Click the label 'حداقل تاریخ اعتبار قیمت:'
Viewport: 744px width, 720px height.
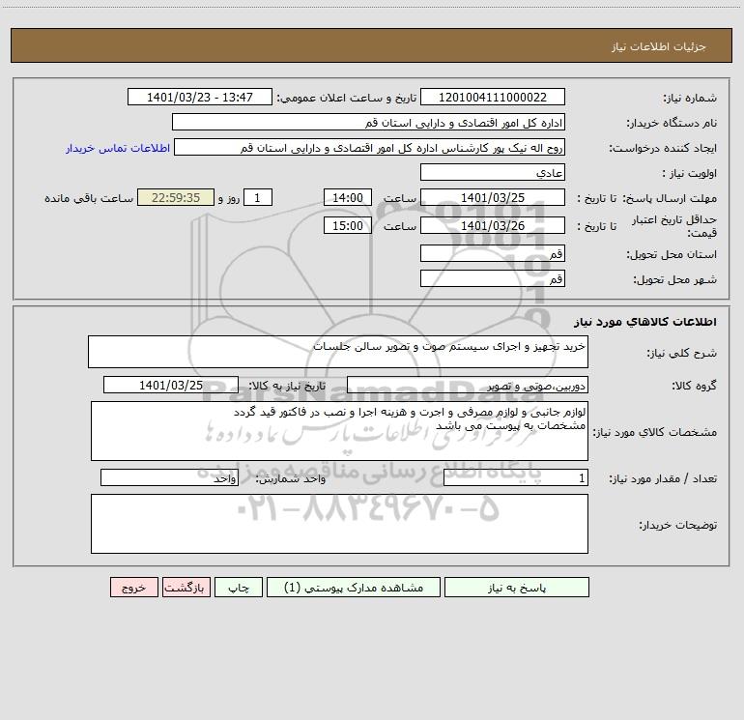(674, 226)
